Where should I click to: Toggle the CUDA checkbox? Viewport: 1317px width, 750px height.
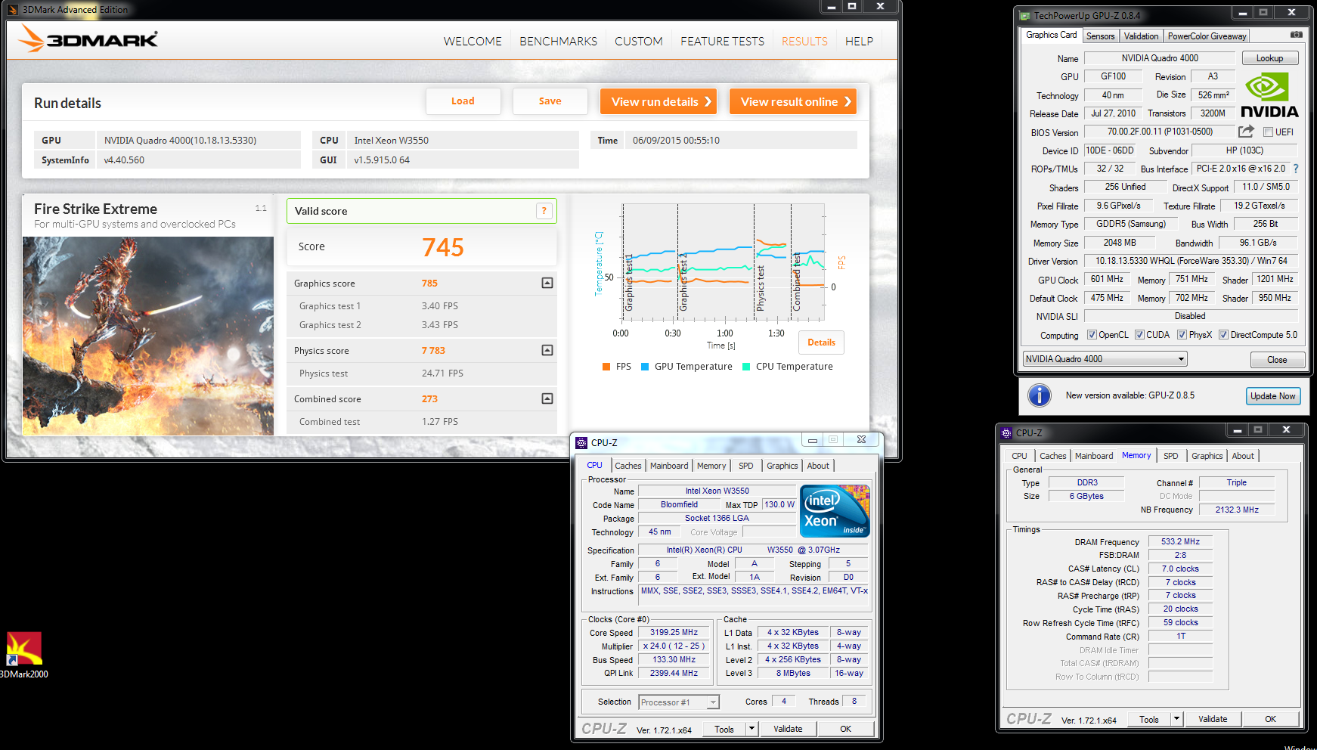coord(1139,335)
